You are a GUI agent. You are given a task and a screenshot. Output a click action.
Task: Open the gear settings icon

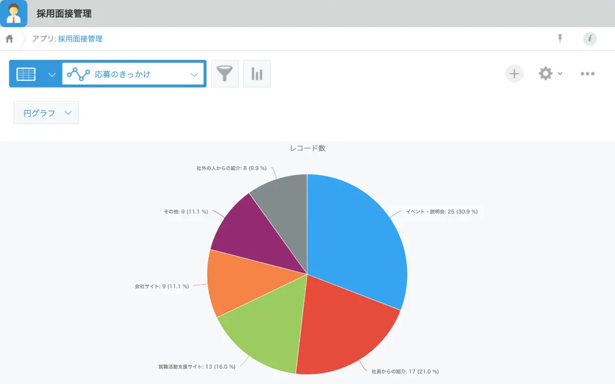pyautogui.click(x=545, y=74)
